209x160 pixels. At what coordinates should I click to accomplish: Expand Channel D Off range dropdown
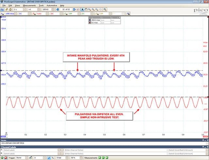pos(110,14)
